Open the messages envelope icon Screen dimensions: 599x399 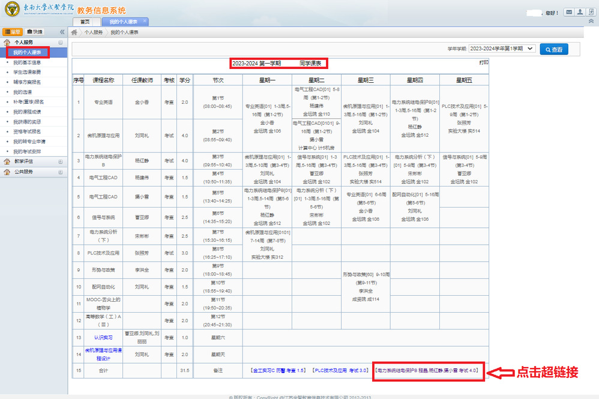point(568,12)
